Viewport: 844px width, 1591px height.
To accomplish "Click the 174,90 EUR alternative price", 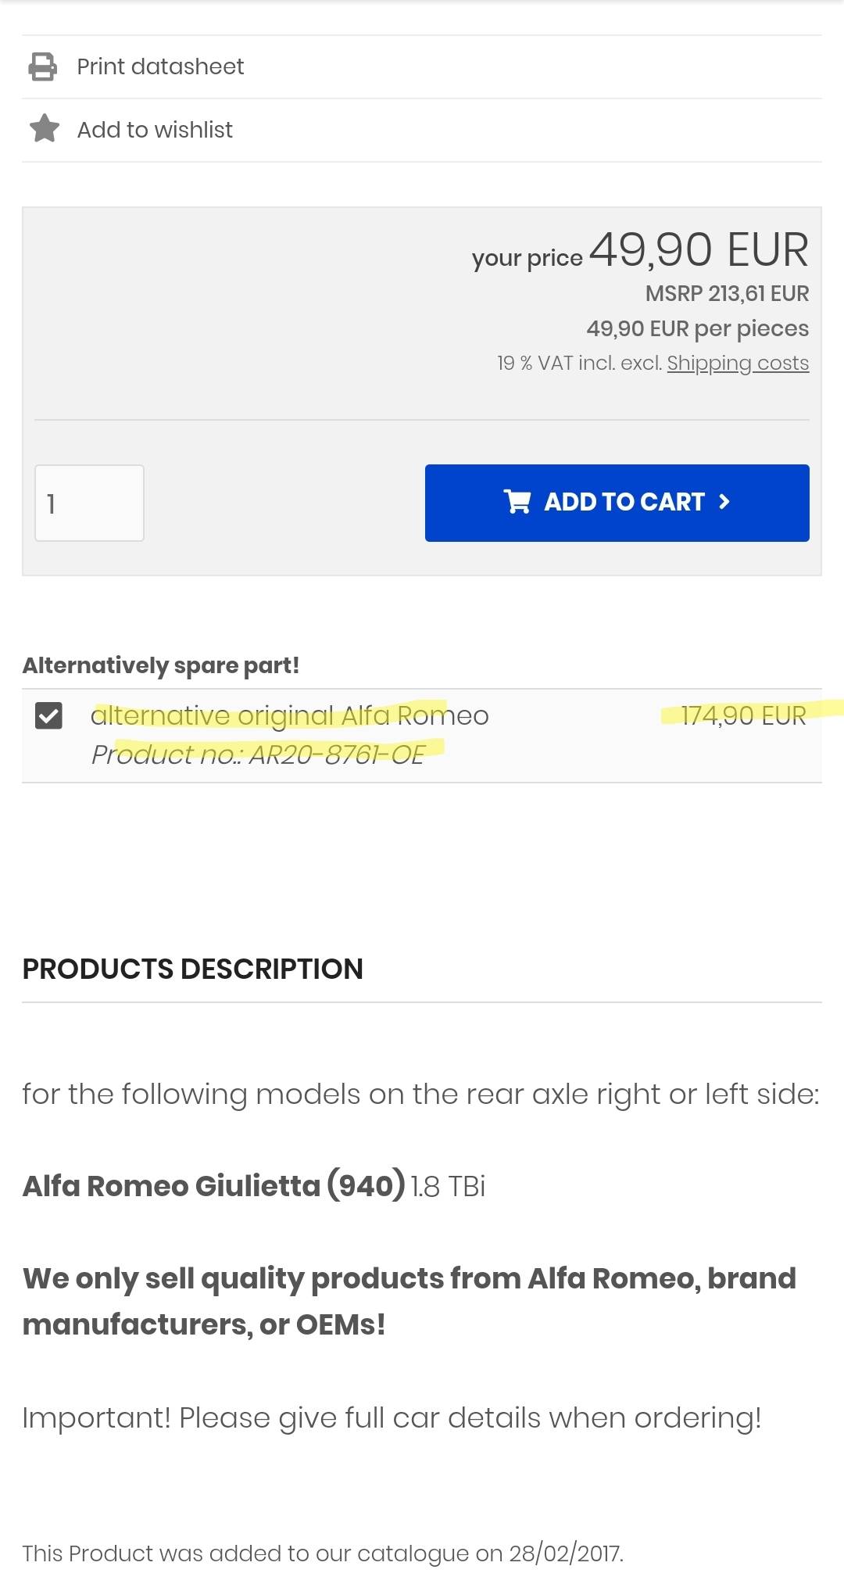I will (743, 715).
